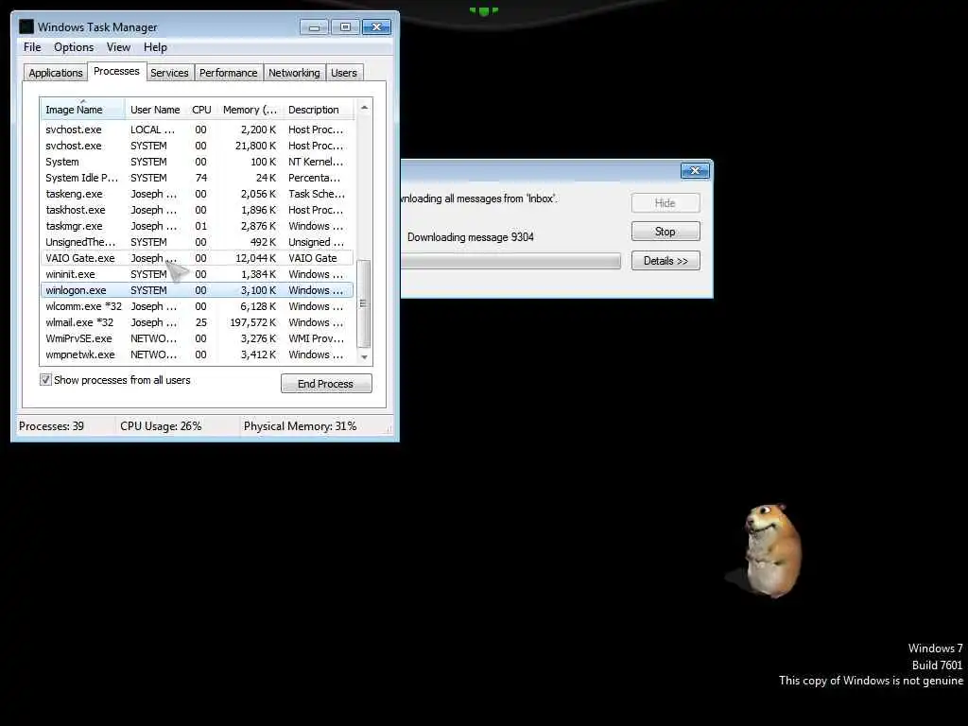Viewport: 968px width, 726px height.
Task: Open the Help menu
Action: [156, 47]
